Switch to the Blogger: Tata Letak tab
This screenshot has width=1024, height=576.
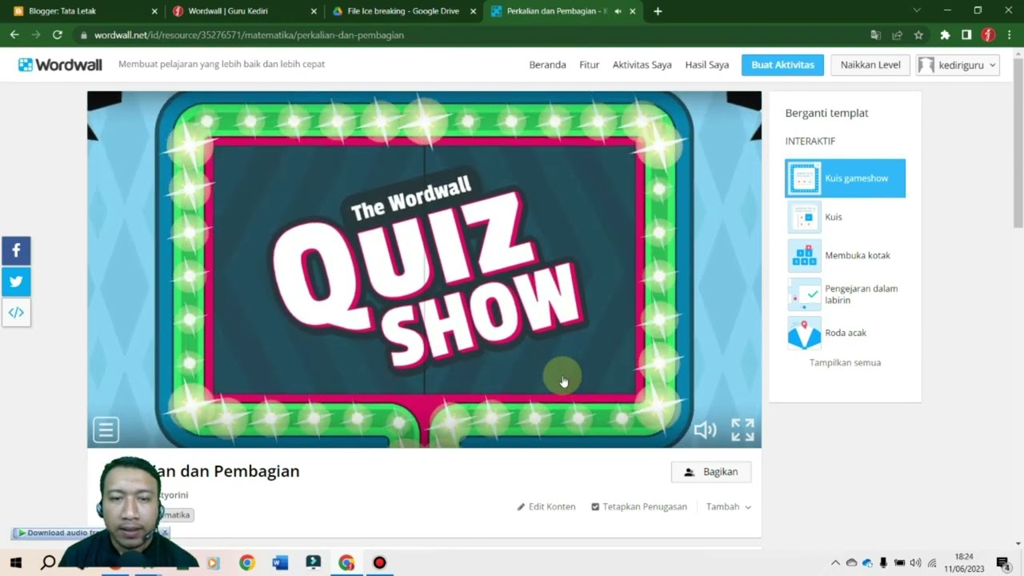click(84, 11)
